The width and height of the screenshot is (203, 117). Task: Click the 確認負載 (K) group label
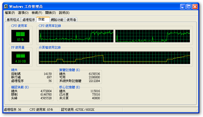[20, 87]
